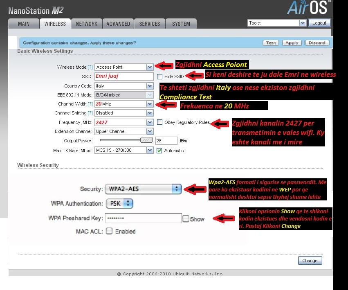This screenshot has width=348, height=290.
Task: Click the Output Power slider track
Action: click(120, 140)
